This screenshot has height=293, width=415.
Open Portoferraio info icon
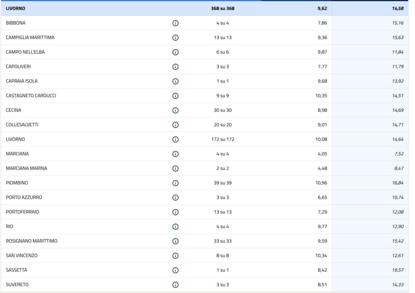point(175,212)
